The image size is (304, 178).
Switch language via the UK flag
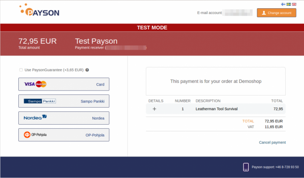coord(294,4)
